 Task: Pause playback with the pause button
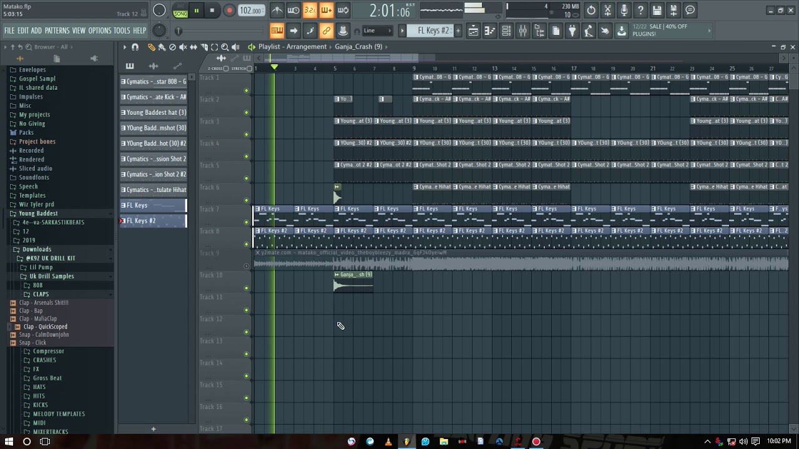196,10
